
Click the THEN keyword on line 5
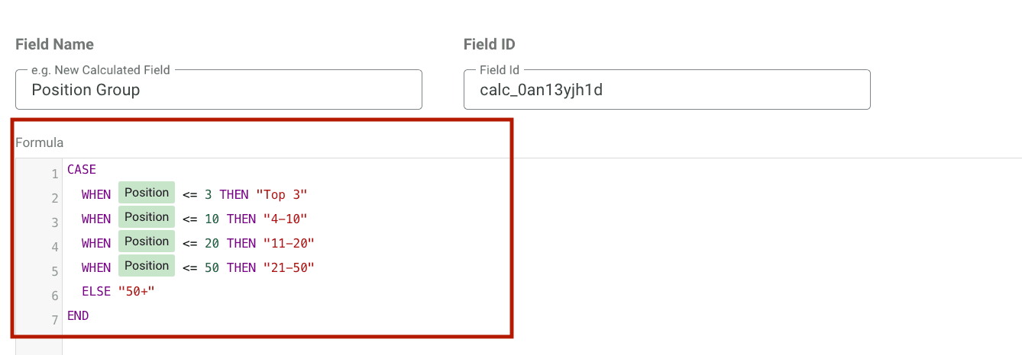(241, 268)
